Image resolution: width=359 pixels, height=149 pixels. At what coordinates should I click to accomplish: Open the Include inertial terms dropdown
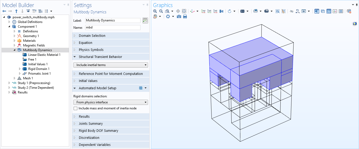coord(111,65)
